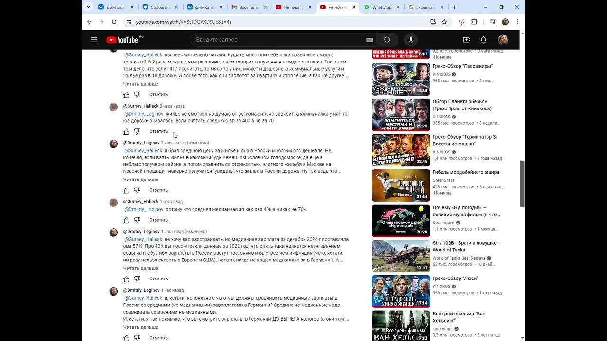Switch to the WhatsApp tab
This screenshot has height=341, width=607.
(x=382, y=7)
